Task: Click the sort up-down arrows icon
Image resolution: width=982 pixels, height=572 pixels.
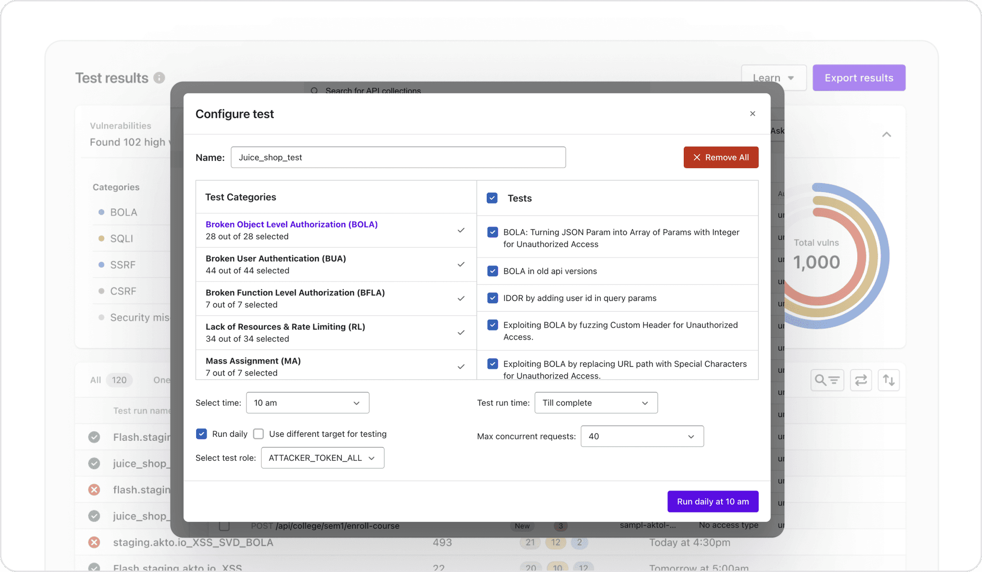Action: (x=888, y=380)
